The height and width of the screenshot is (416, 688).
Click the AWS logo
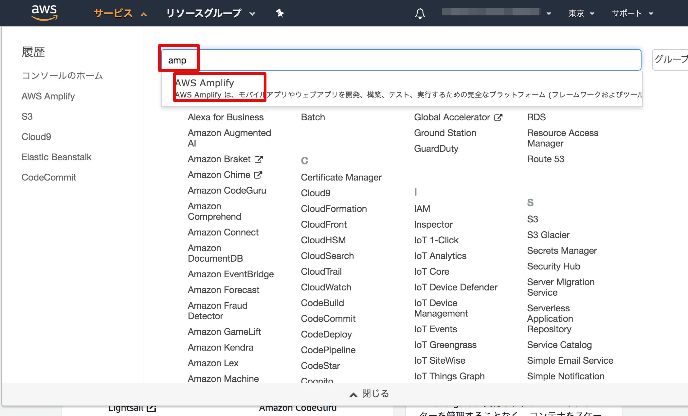(x=44, y=13)
